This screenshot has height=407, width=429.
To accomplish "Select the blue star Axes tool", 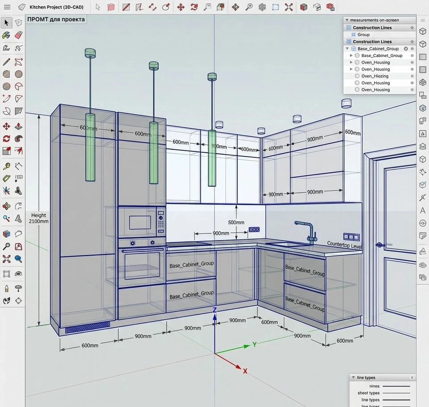I will [6, 191].
